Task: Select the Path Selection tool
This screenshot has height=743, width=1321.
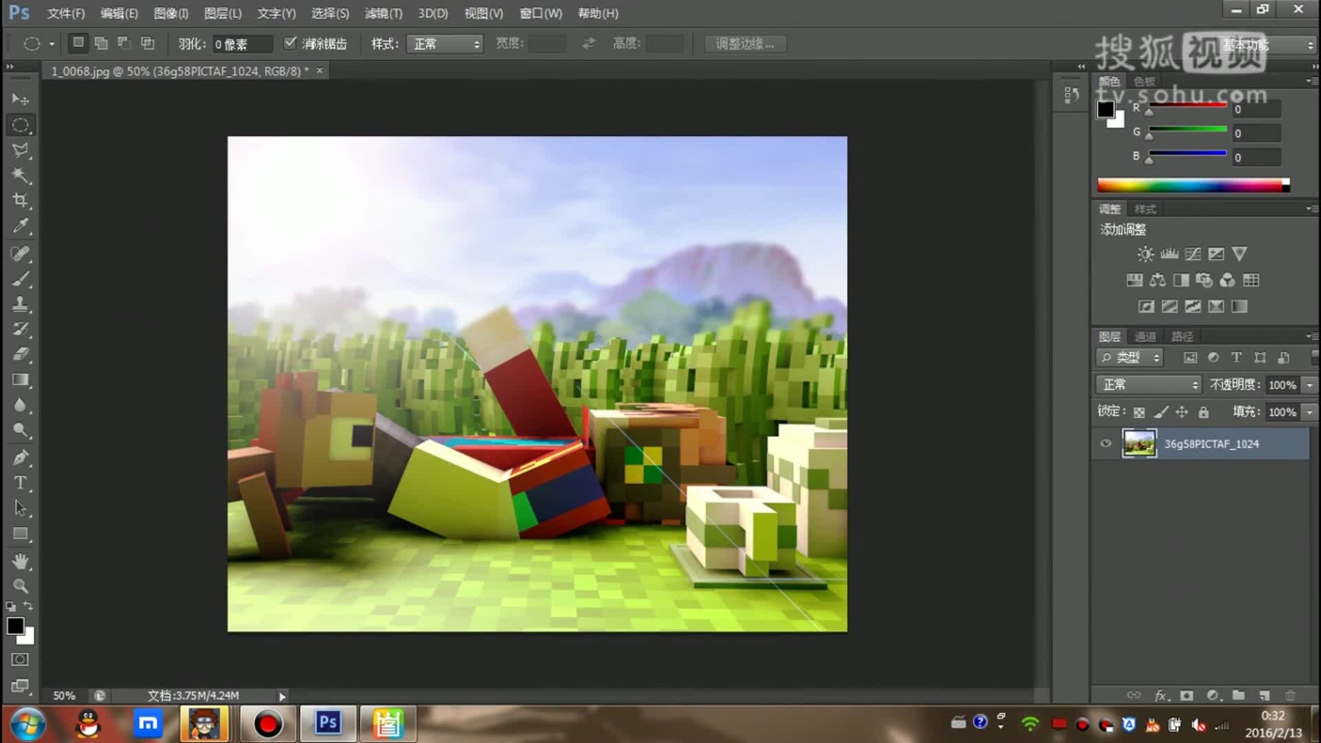Action: [x=20, y=508]
